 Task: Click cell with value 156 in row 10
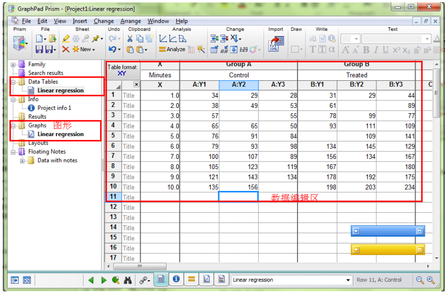coord(238,187)
